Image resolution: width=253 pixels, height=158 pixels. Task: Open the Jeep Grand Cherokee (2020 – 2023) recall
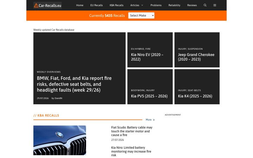coord(196,57)
